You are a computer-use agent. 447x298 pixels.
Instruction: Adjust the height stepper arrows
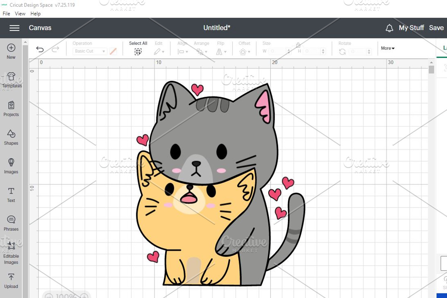coord(323,51)
